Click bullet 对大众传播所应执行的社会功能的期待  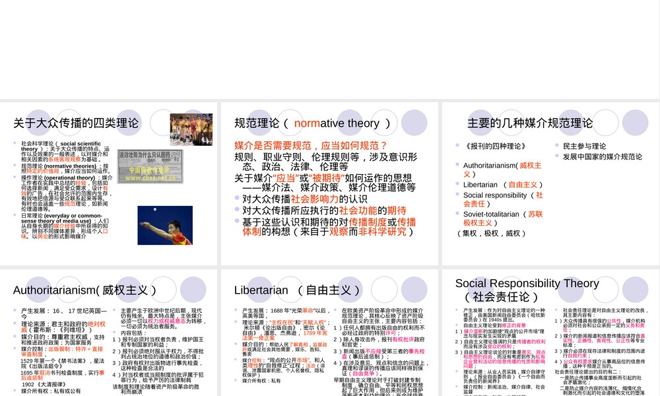[324, 211]
